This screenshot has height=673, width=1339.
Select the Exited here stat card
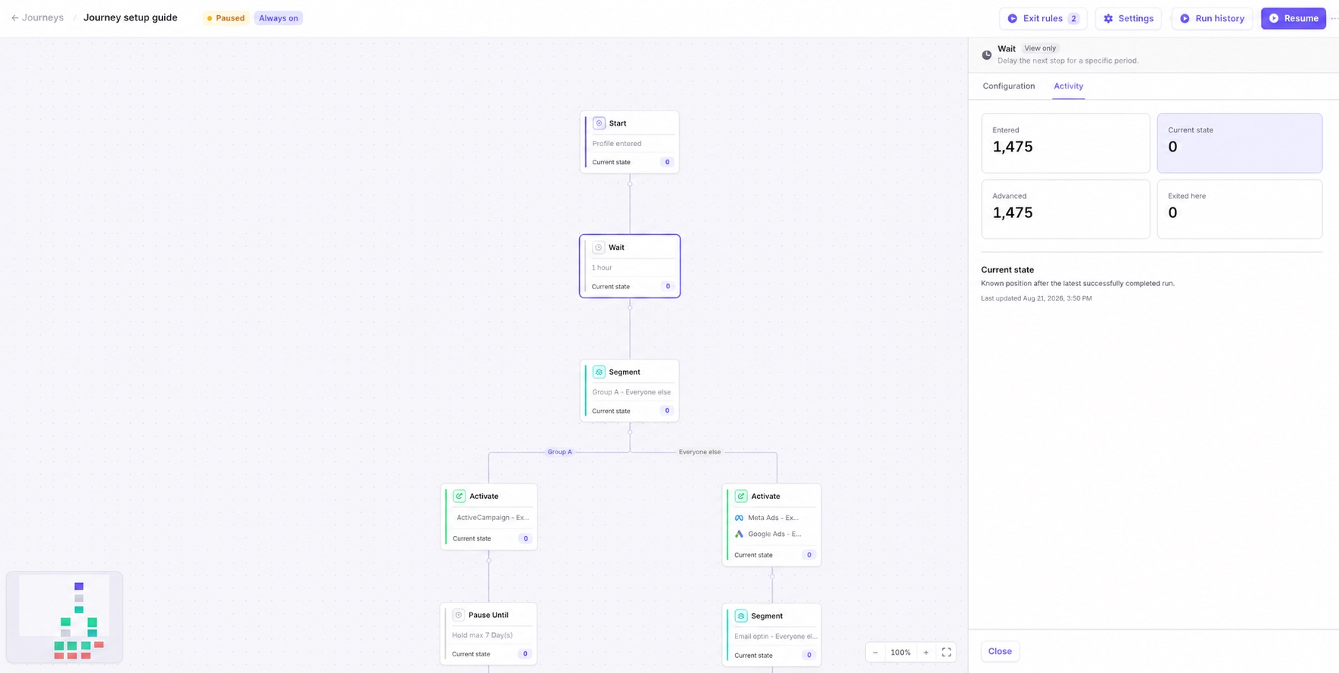[1239, 209]
